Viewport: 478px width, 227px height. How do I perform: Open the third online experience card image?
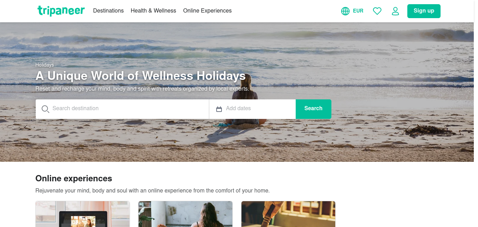288,214
